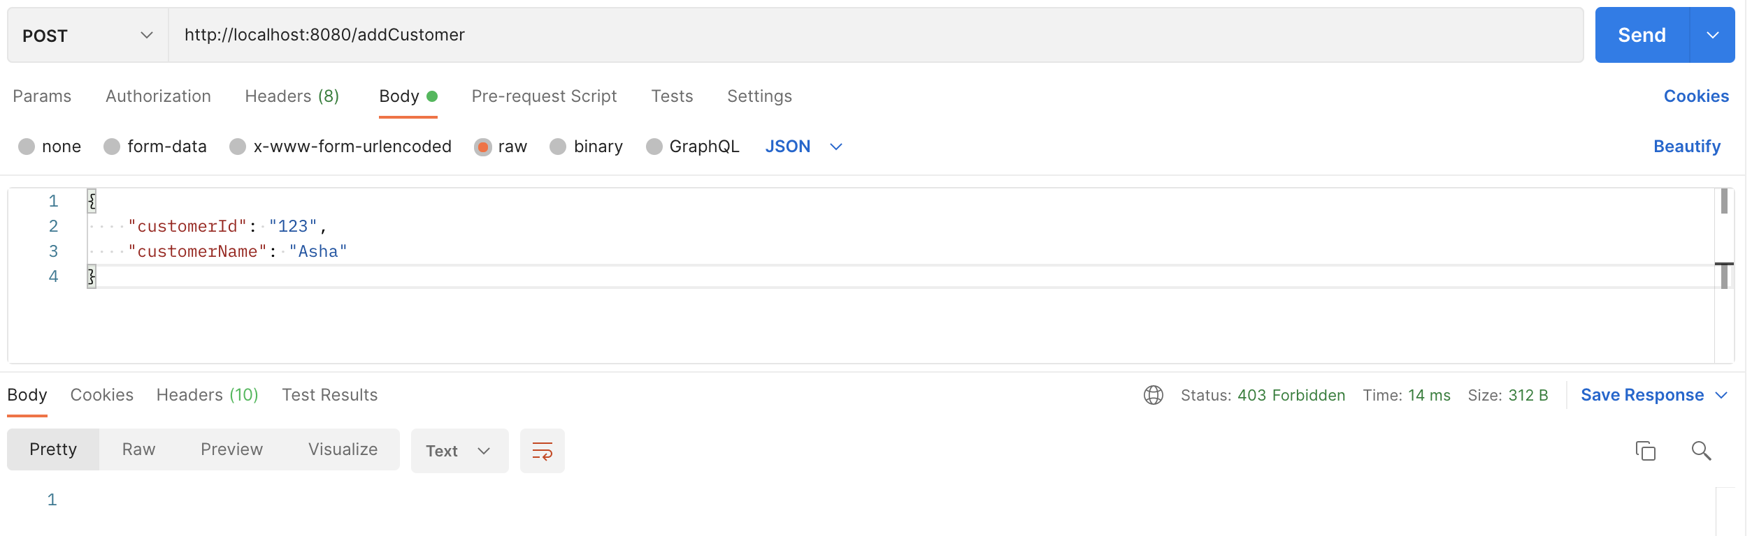Click the Send button
Screen dimensions: 1759x536
[1642, 34]
